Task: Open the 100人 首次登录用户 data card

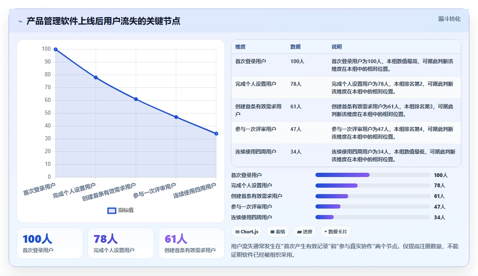Action: click(50, 243)
